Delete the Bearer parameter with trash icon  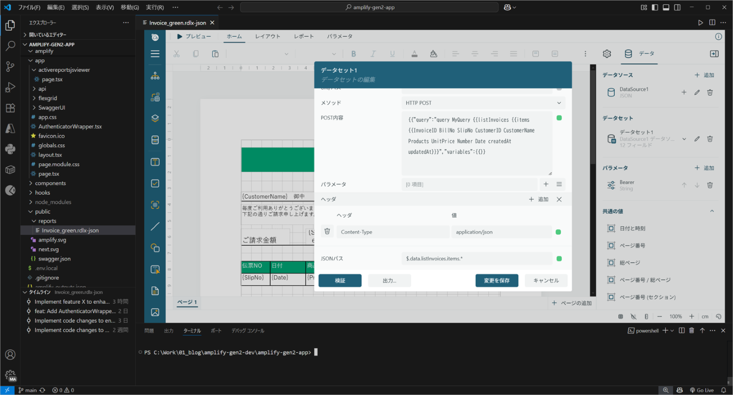click(x=710, y=185)
